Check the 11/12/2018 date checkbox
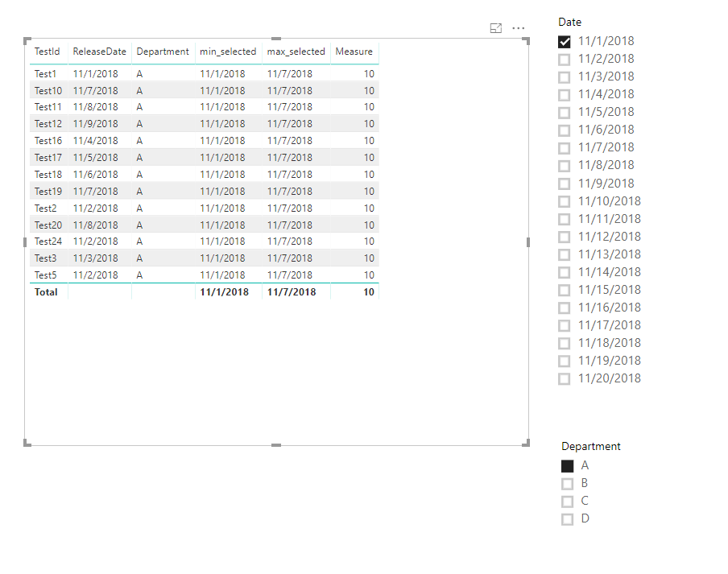Image resolution: width=728 pixels, height=574 pixels. click(564, 237)
